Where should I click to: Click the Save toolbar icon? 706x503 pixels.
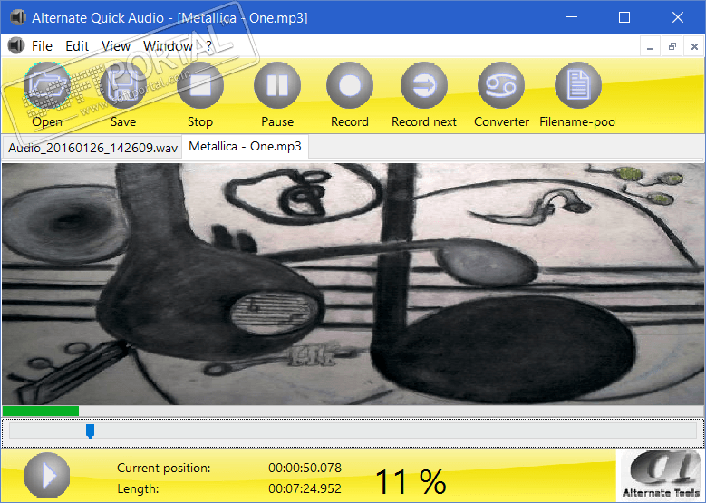click(123, 85)
